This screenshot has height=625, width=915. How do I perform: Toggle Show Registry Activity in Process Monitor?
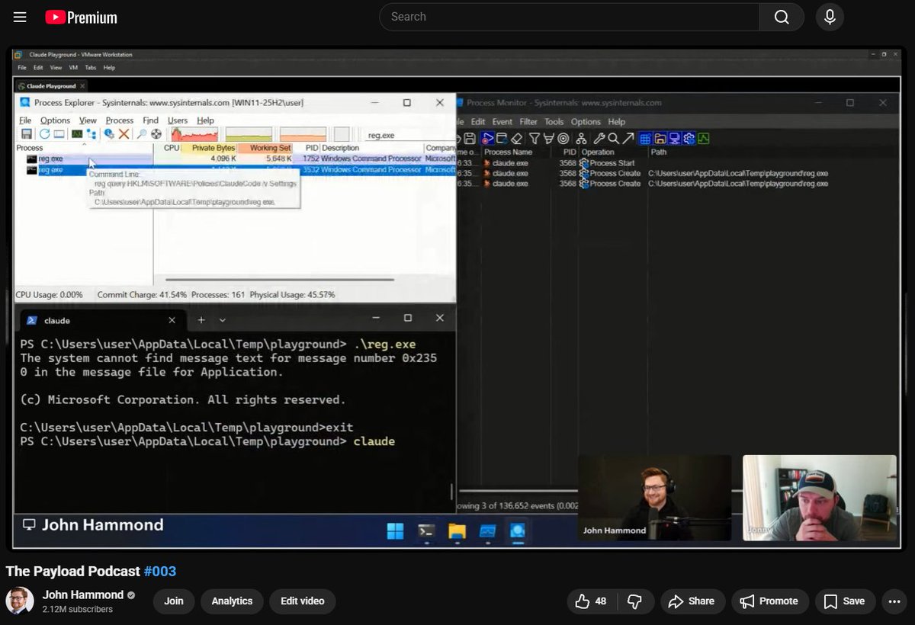(645, 138)
